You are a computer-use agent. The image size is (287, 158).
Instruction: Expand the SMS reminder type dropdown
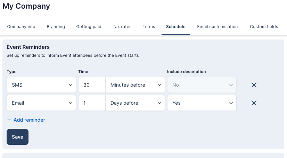[x=41, y=85]
